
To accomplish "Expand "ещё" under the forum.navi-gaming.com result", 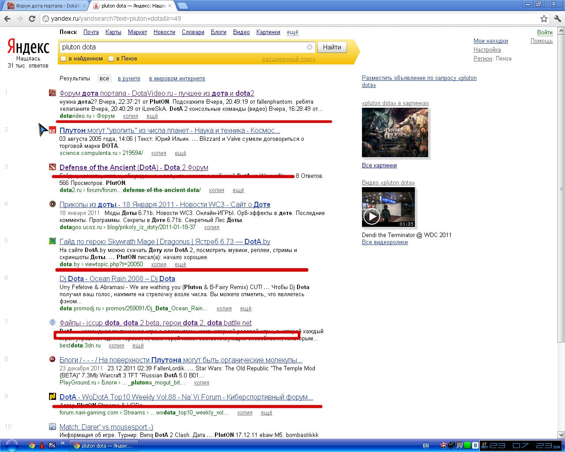I will [x=267, y=413].
